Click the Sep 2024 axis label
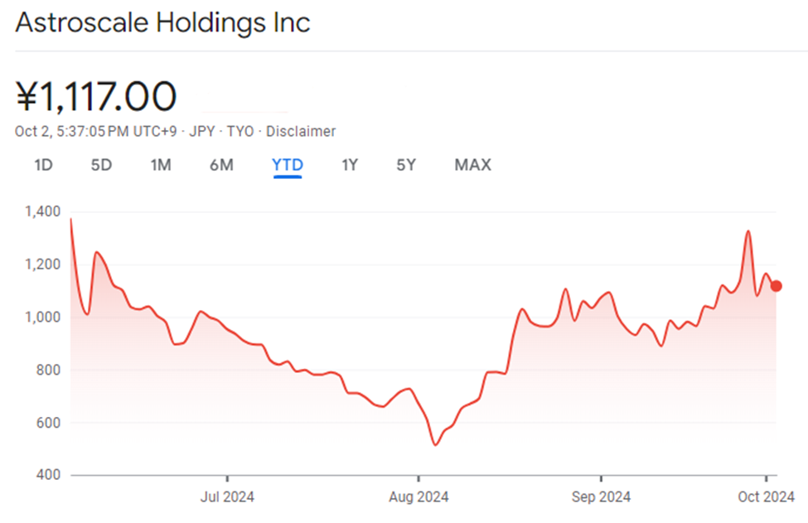This screenshot has height=523, width=808. coord(601,497)
